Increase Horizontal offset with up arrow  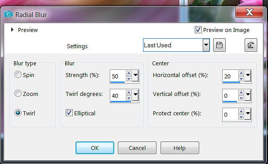coord(241,73)
